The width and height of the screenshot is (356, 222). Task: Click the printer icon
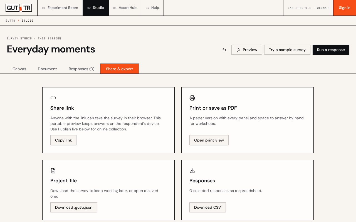(x=192, y=98)
